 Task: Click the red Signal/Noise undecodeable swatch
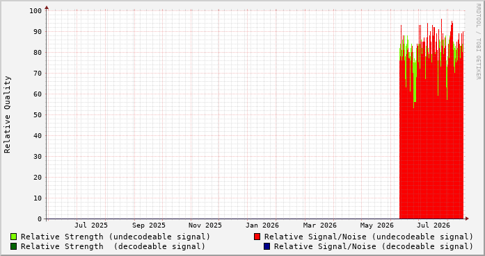(x=257, y=237)
